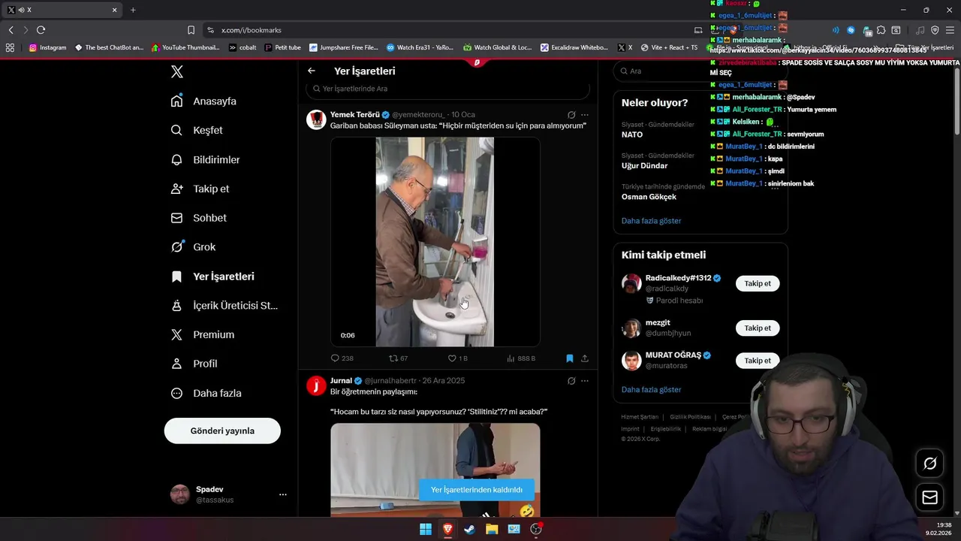Open Grok from the sidebar
This screenshot has width=961, height=541.
click(x=194, y=246)
